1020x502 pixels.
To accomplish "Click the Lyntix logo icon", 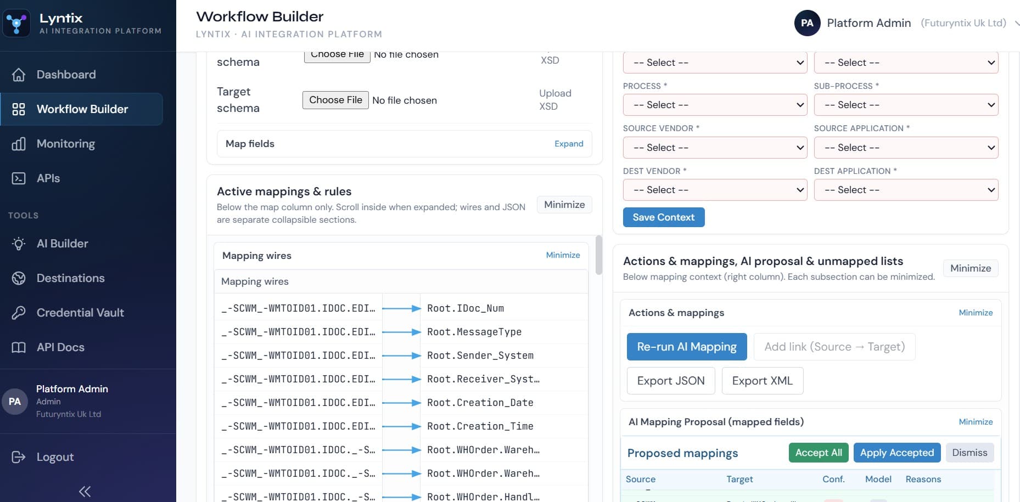I will 16,24.
